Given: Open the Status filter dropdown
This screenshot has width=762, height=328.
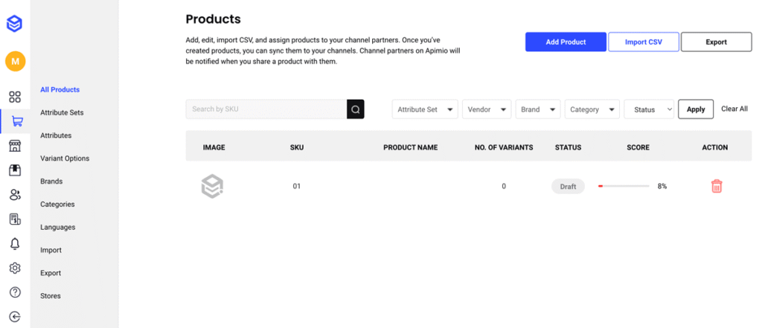Looking at the screenshot, I should tap(649, 109).
